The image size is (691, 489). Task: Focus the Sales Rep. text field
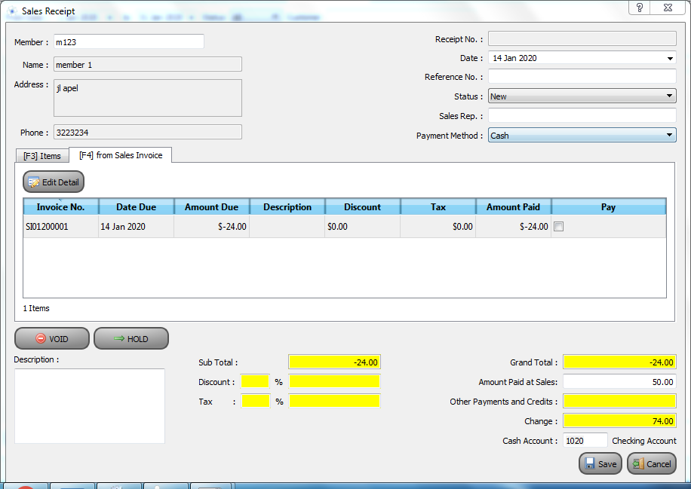click(x=582, y=116)
